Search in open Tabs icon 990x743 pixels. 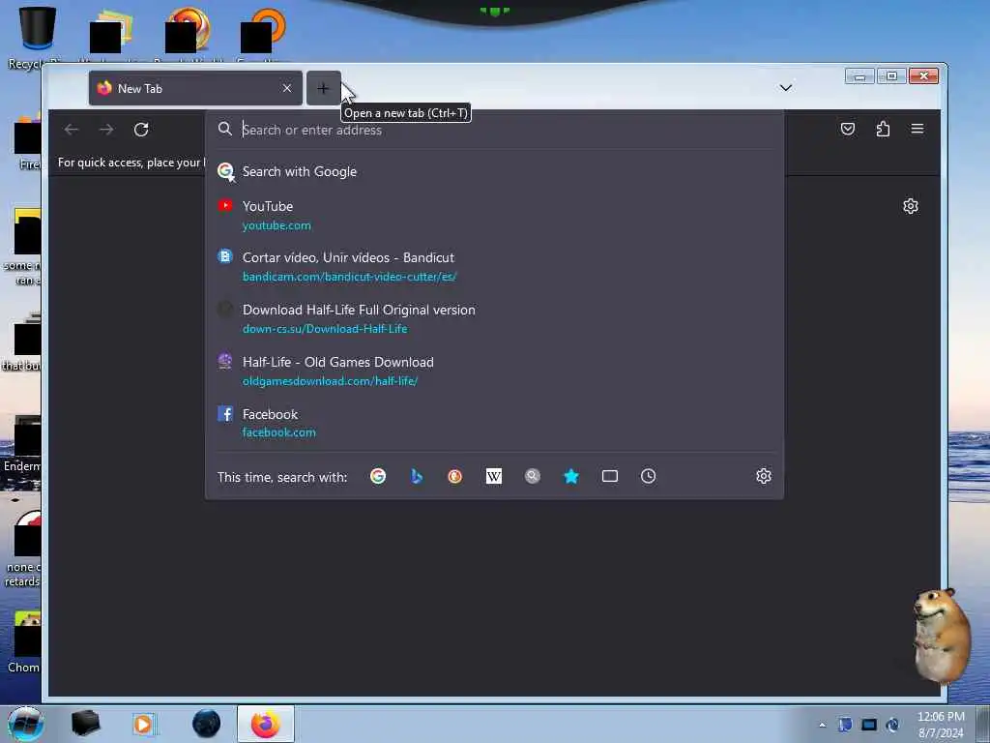click(x=610, y=476)
